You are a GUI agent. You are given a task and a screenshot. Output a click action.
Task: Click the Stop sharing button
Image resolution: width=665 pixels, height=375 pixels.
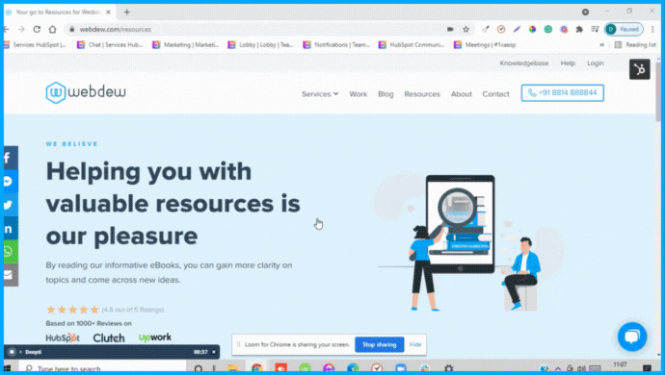coord(379,344)
